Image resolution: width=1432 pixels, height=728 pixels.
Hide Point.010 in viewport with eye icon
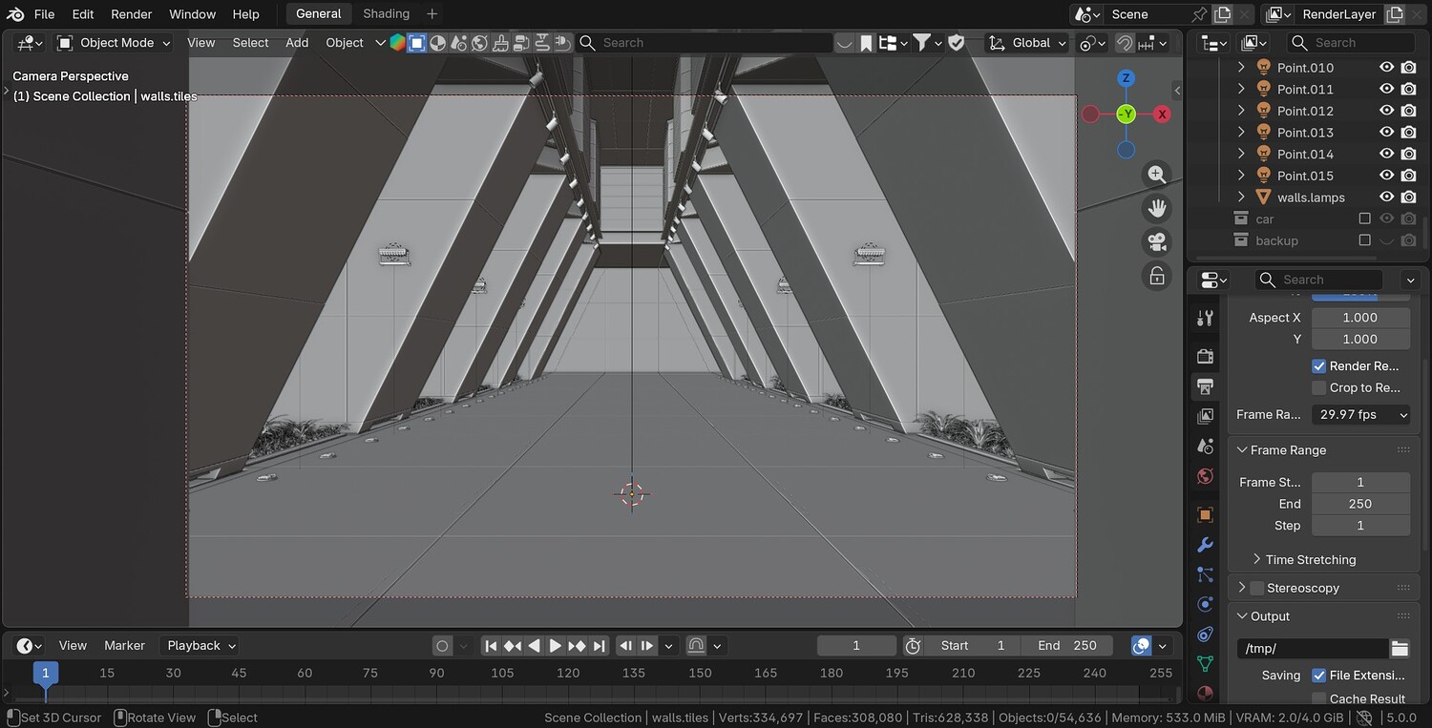click(x=1387, y=68)
